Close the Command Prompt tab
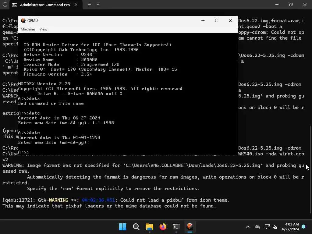The width and height of the screenshot is (312, 234). [x=76, y=5]
